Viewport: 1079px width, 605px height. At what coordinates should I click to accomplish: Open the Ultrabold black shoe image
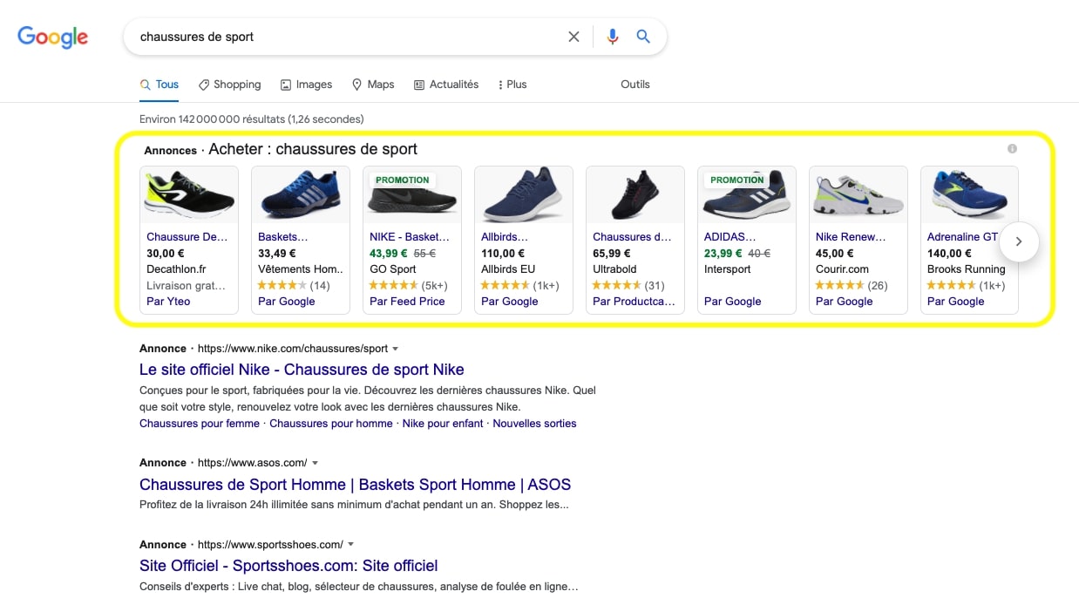coord(635,194)
